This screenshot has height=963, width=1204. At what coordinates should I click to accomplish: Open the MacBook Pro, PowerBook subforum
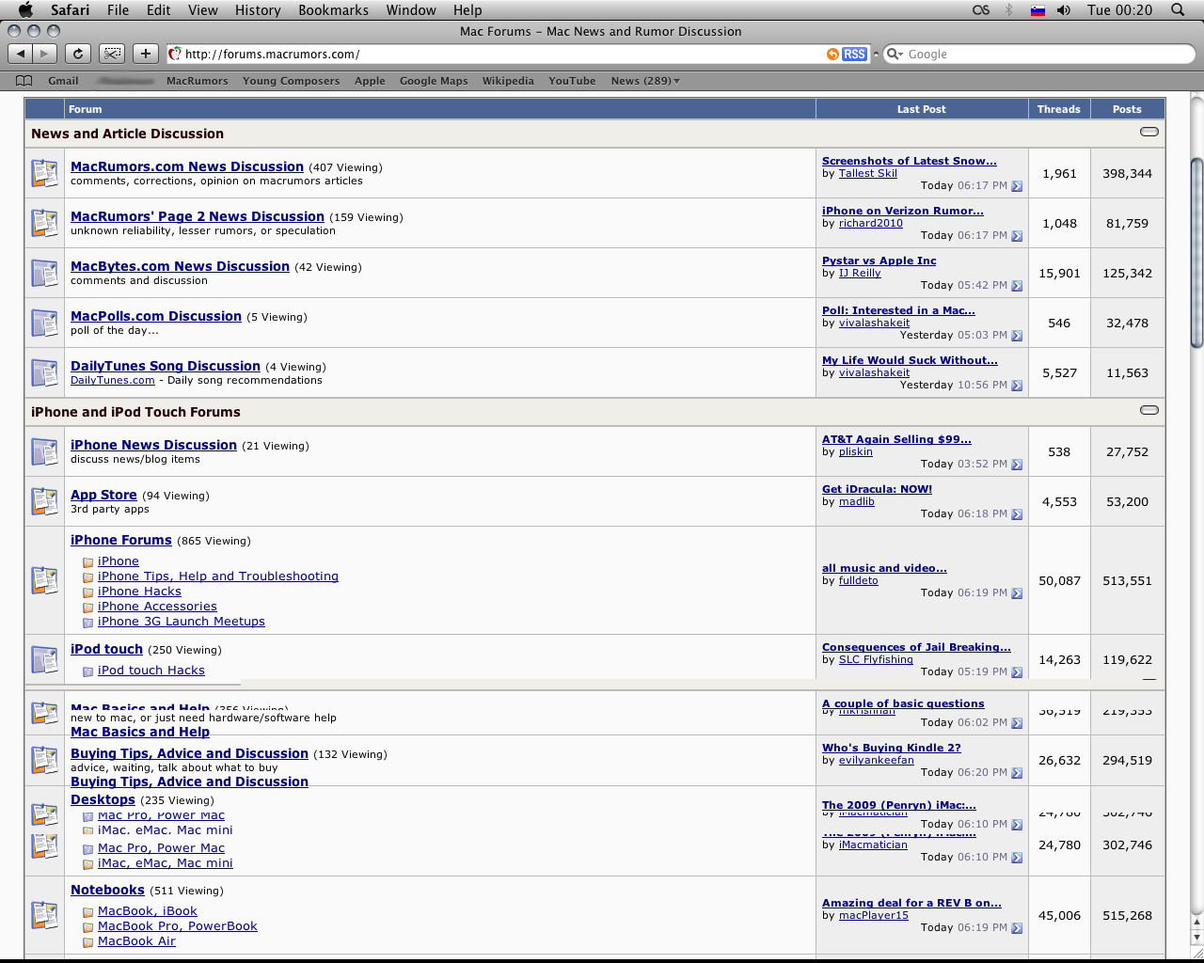click(x=178, y=926)
